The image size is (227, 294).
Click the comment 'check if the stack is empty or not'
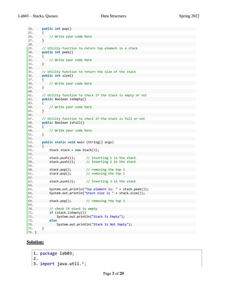[x=115, y=95]
